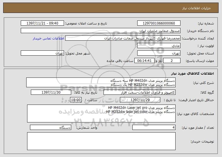
Task: Click the شماره نیاز field 1297001066000060
Action: pos(159,23)
